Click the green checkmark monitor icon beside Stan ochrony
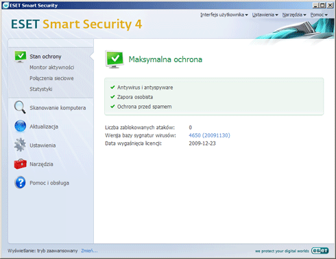The image size is (336, 259). tap(21, 57)
